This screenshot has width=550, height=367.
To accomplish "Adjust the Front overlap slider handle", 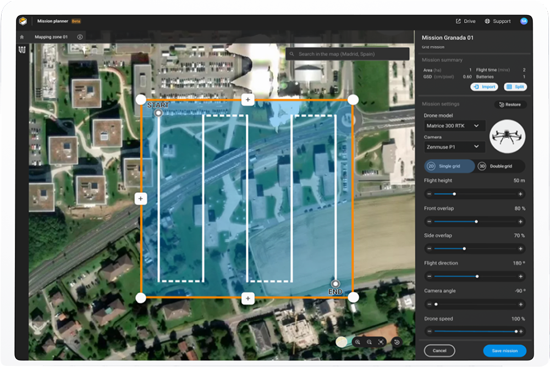I will pos(476,222).
